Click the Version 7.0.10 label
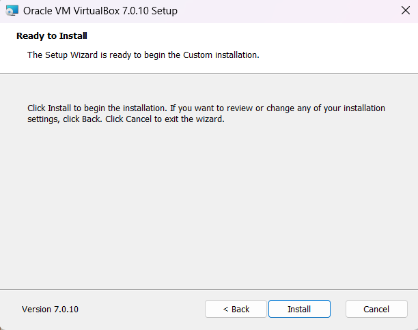 tap(50, 310)
